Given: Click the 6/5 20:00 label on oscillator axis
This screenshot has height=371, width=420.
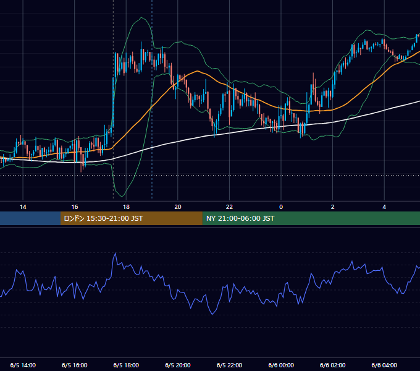Looking at the screenshot, I should pos(178,365).
